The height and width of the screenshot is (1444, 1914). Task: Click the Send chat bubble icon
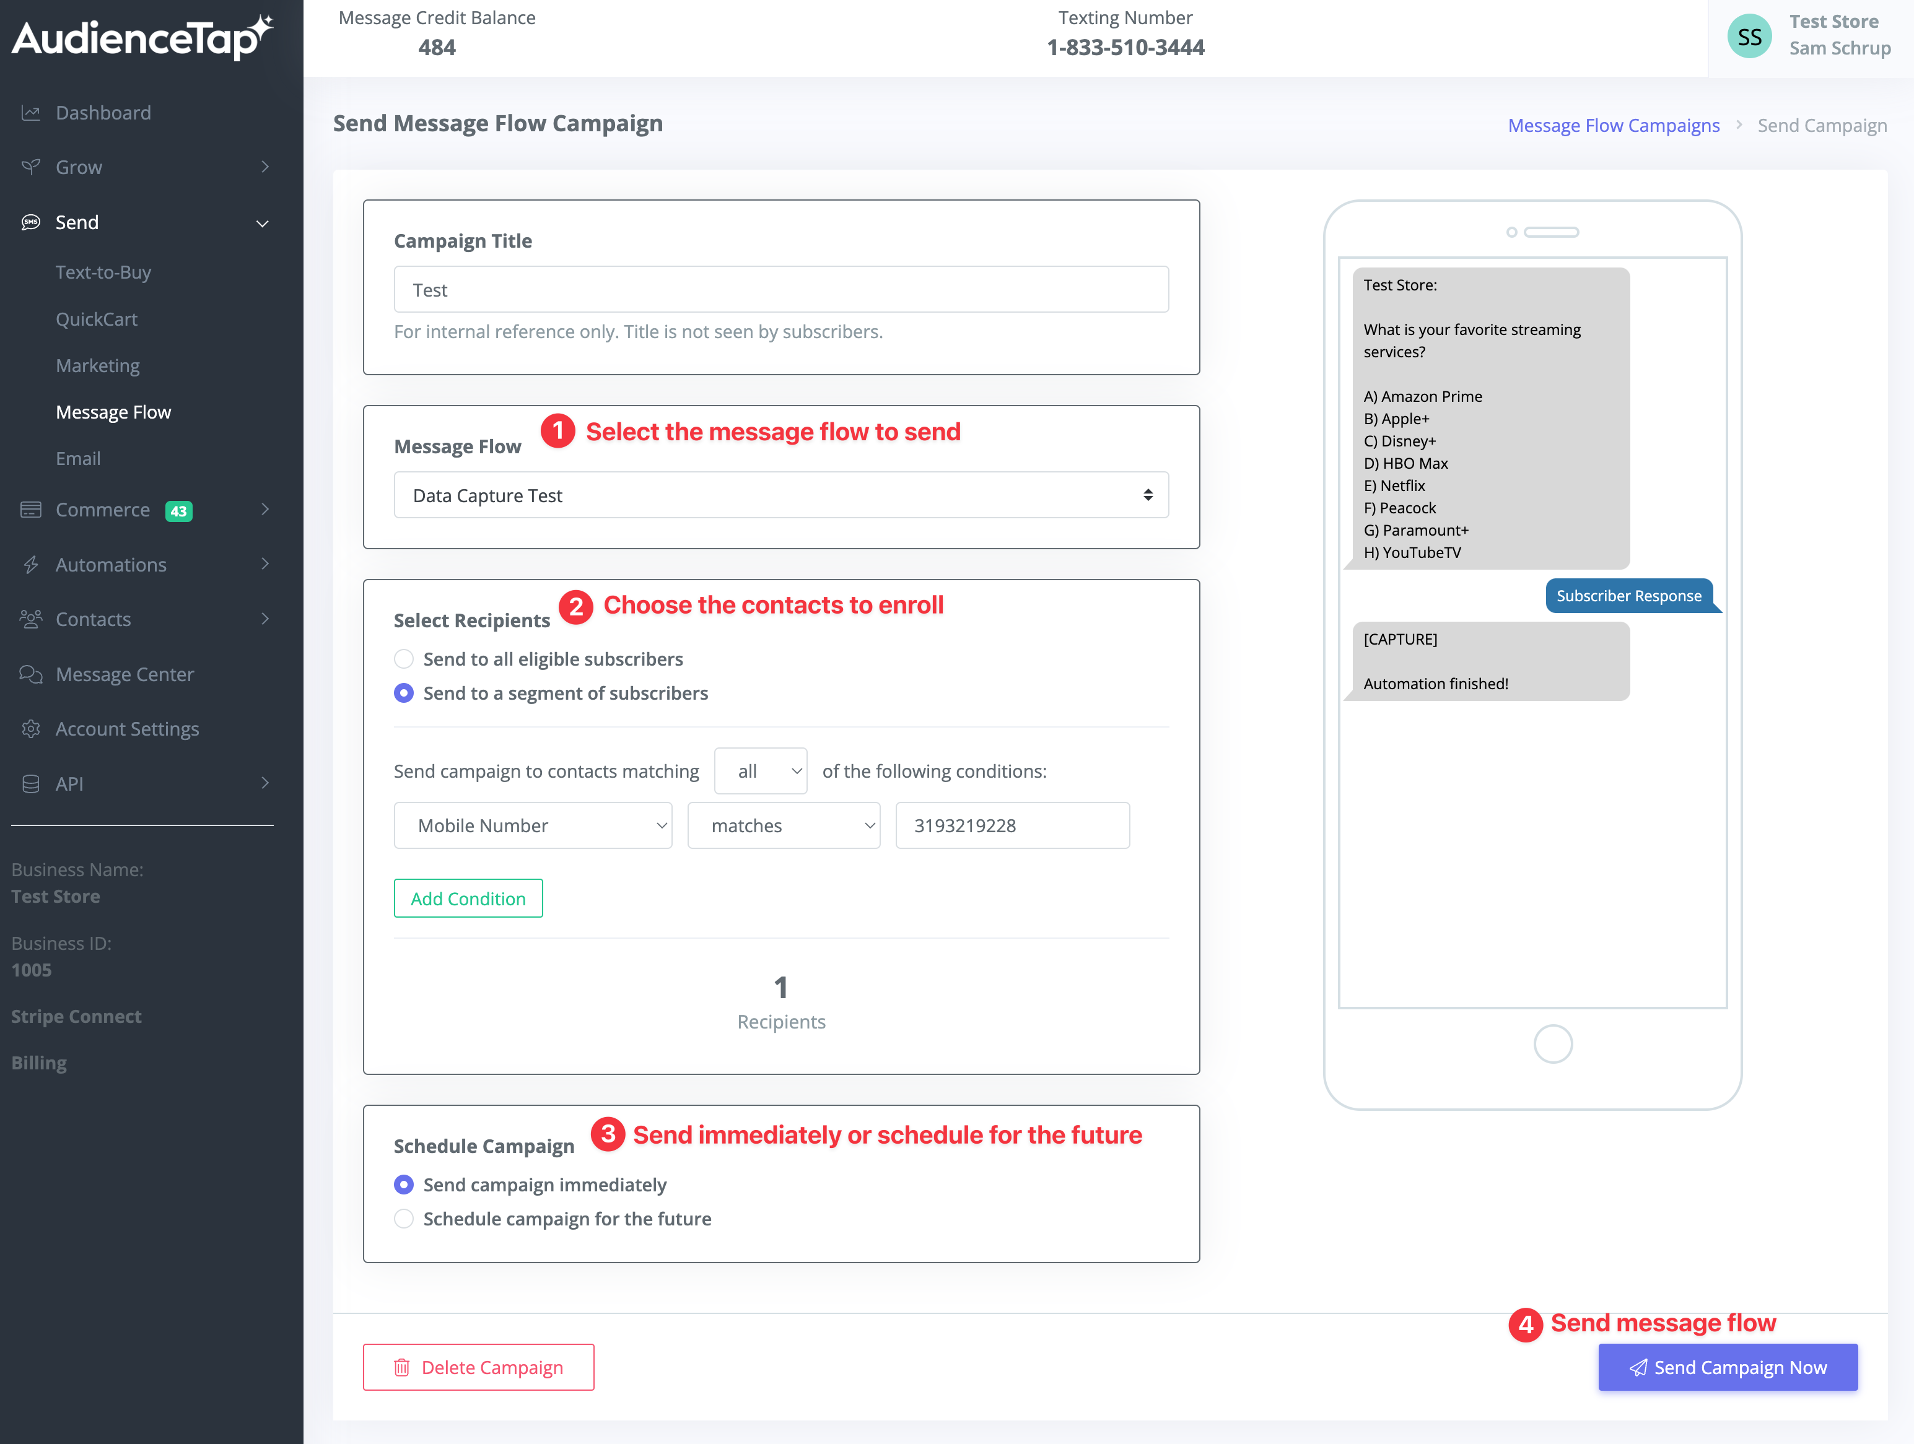[x=31, y=222]
